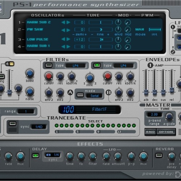Image resolution: width=181 pixels, height=181 pixels.
Task: Click reverb pre delay knob
Action: [172, 156]
